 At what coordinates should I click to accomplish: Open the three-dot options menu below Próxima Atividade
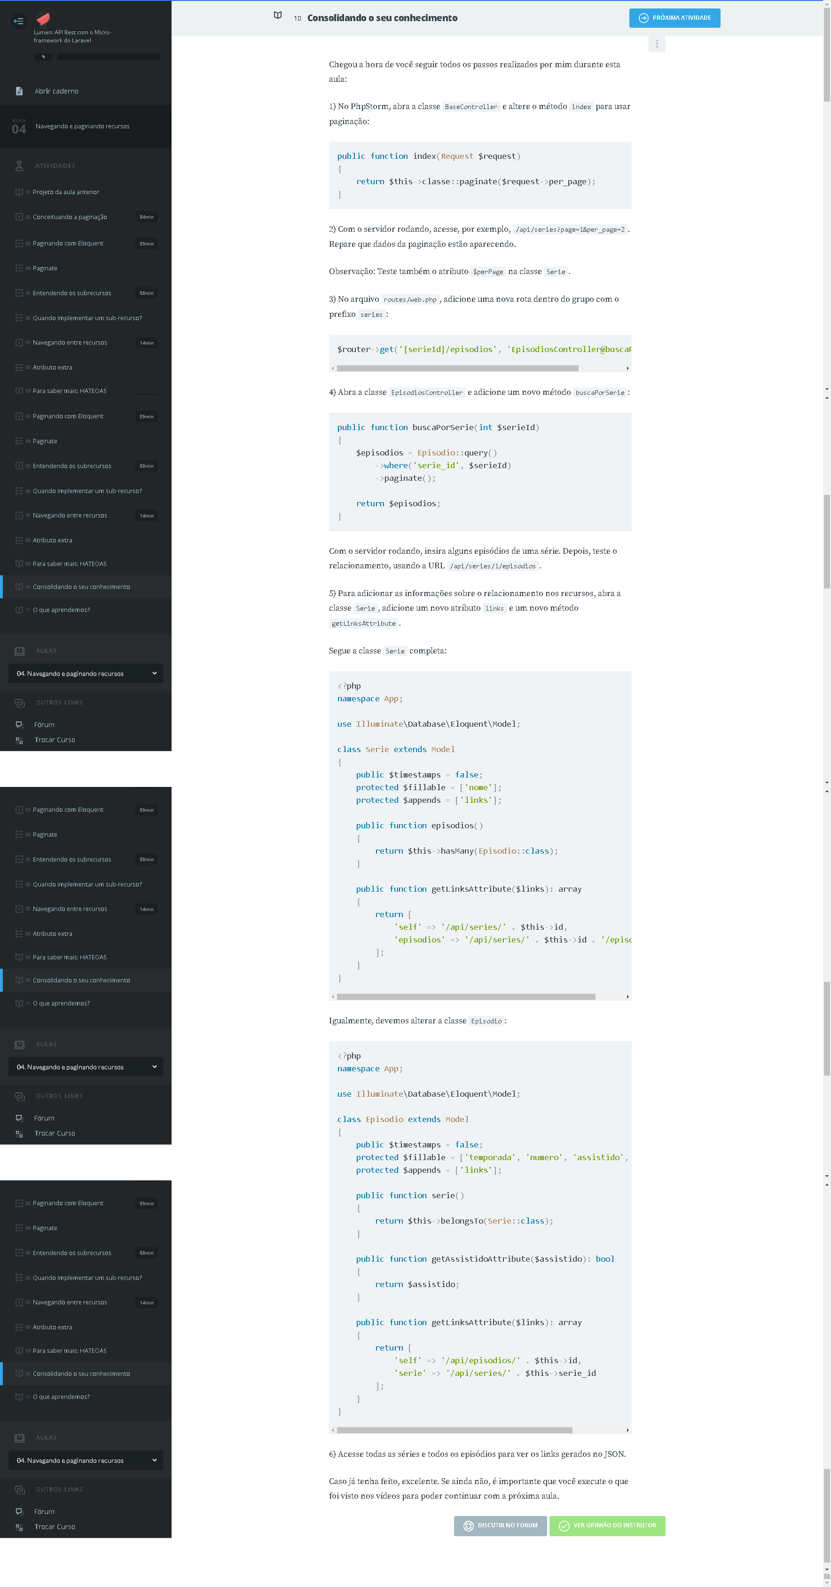point(657,44)
